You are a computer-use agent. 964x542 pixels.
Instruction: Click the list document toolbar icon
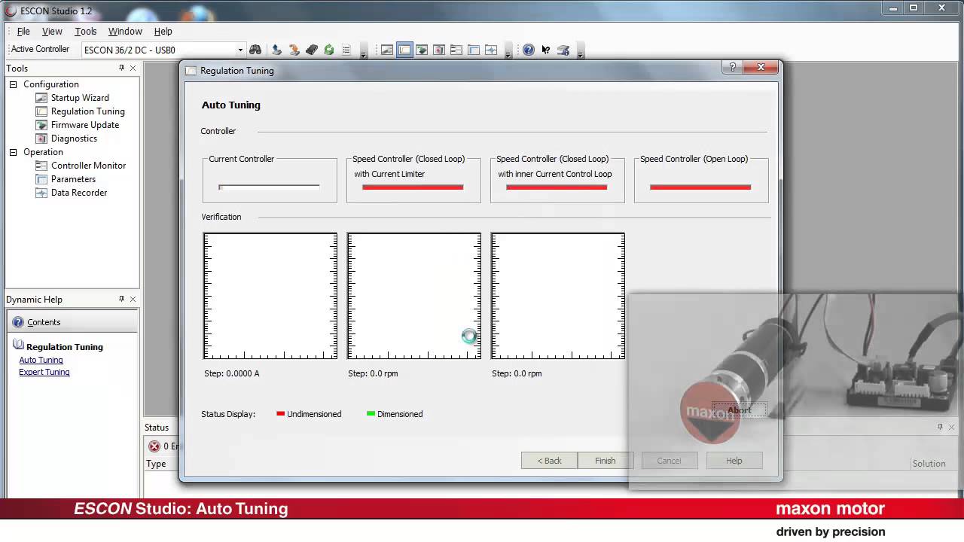pos(346,50)
